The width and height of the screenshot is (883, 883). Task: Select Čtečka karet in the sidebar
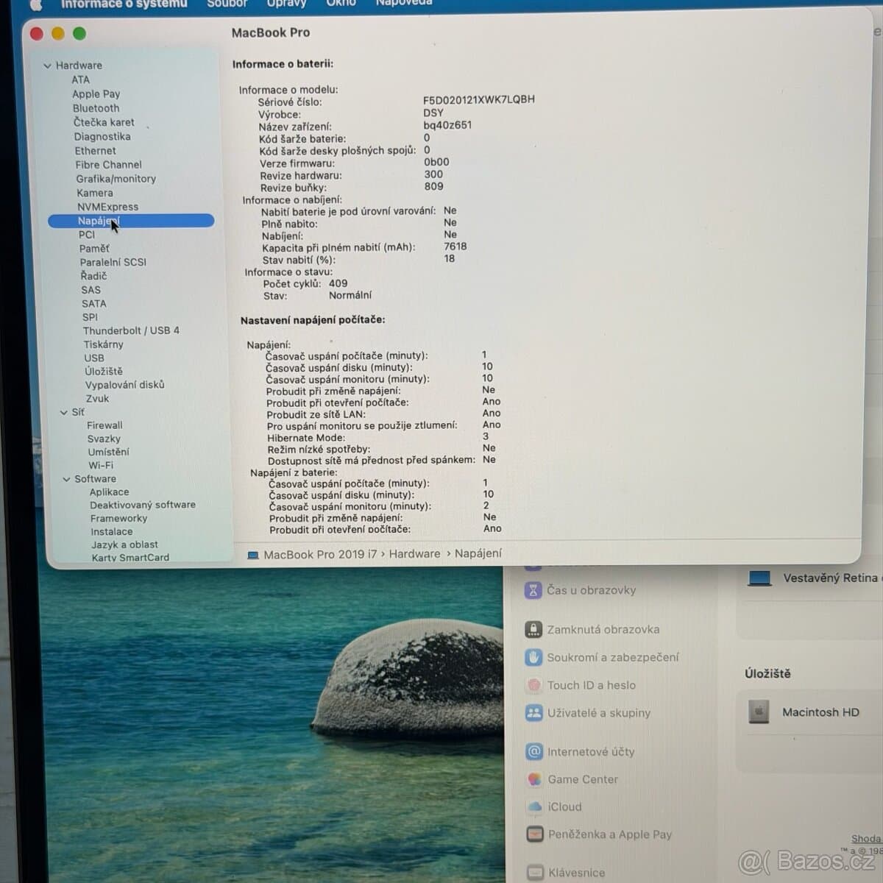tap(104, 122)
